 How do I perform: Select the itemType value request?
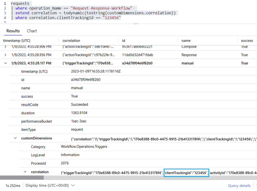click(x=77, y=129)
